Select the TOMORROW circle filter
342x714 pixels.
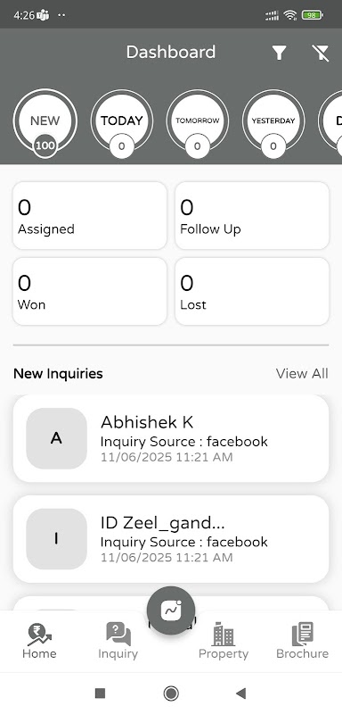coord(198,121)
